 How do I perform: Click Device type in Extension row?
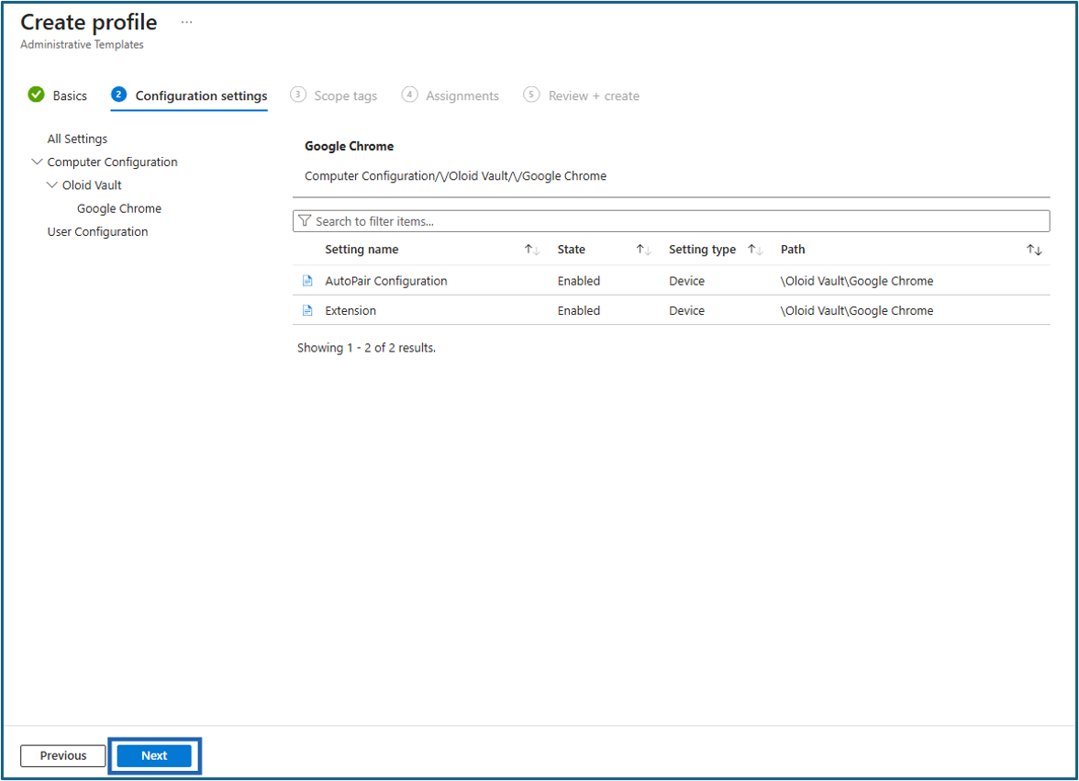coord(686,310)
